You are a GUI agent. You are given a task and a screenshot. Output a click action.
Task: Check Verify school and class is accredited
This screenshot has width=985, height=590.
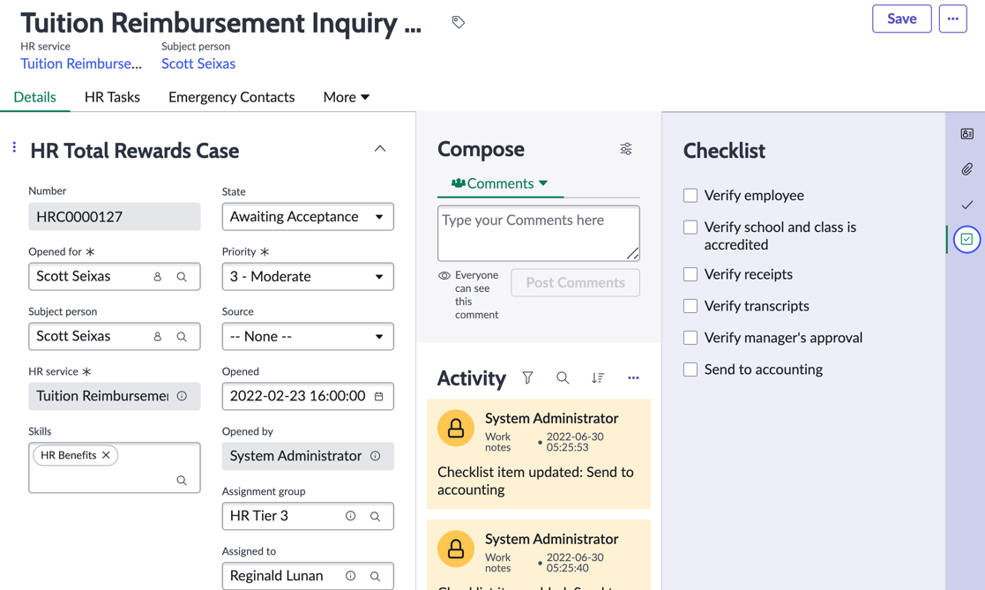point(690,227)
